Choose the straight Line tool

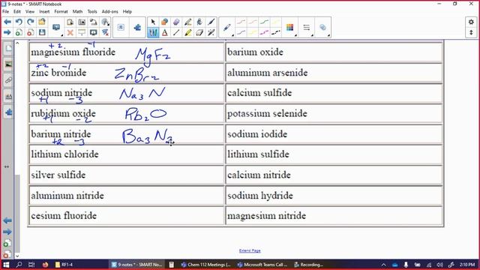(x=176, y=32)
